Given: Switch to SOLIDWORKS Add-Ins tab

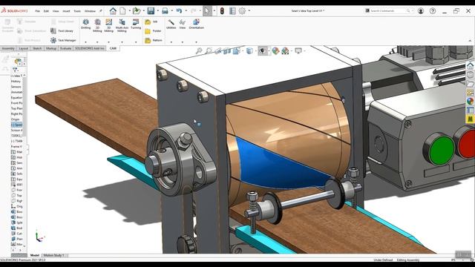Looking at the screenshot, I should pos(90,48).
